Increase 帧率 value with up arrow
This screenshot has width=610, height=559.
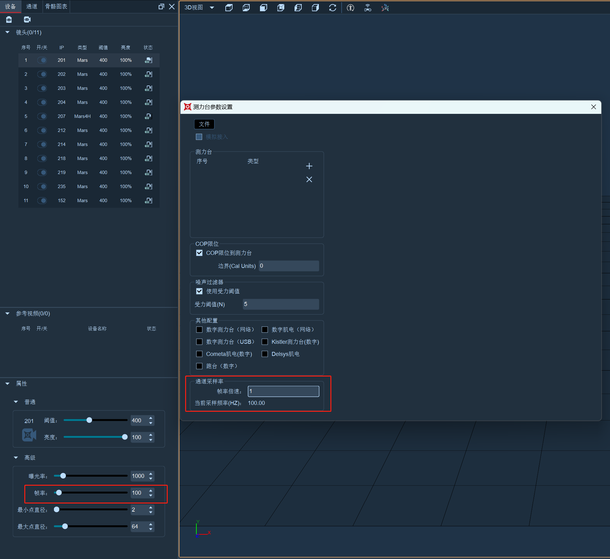pos(151,491)
